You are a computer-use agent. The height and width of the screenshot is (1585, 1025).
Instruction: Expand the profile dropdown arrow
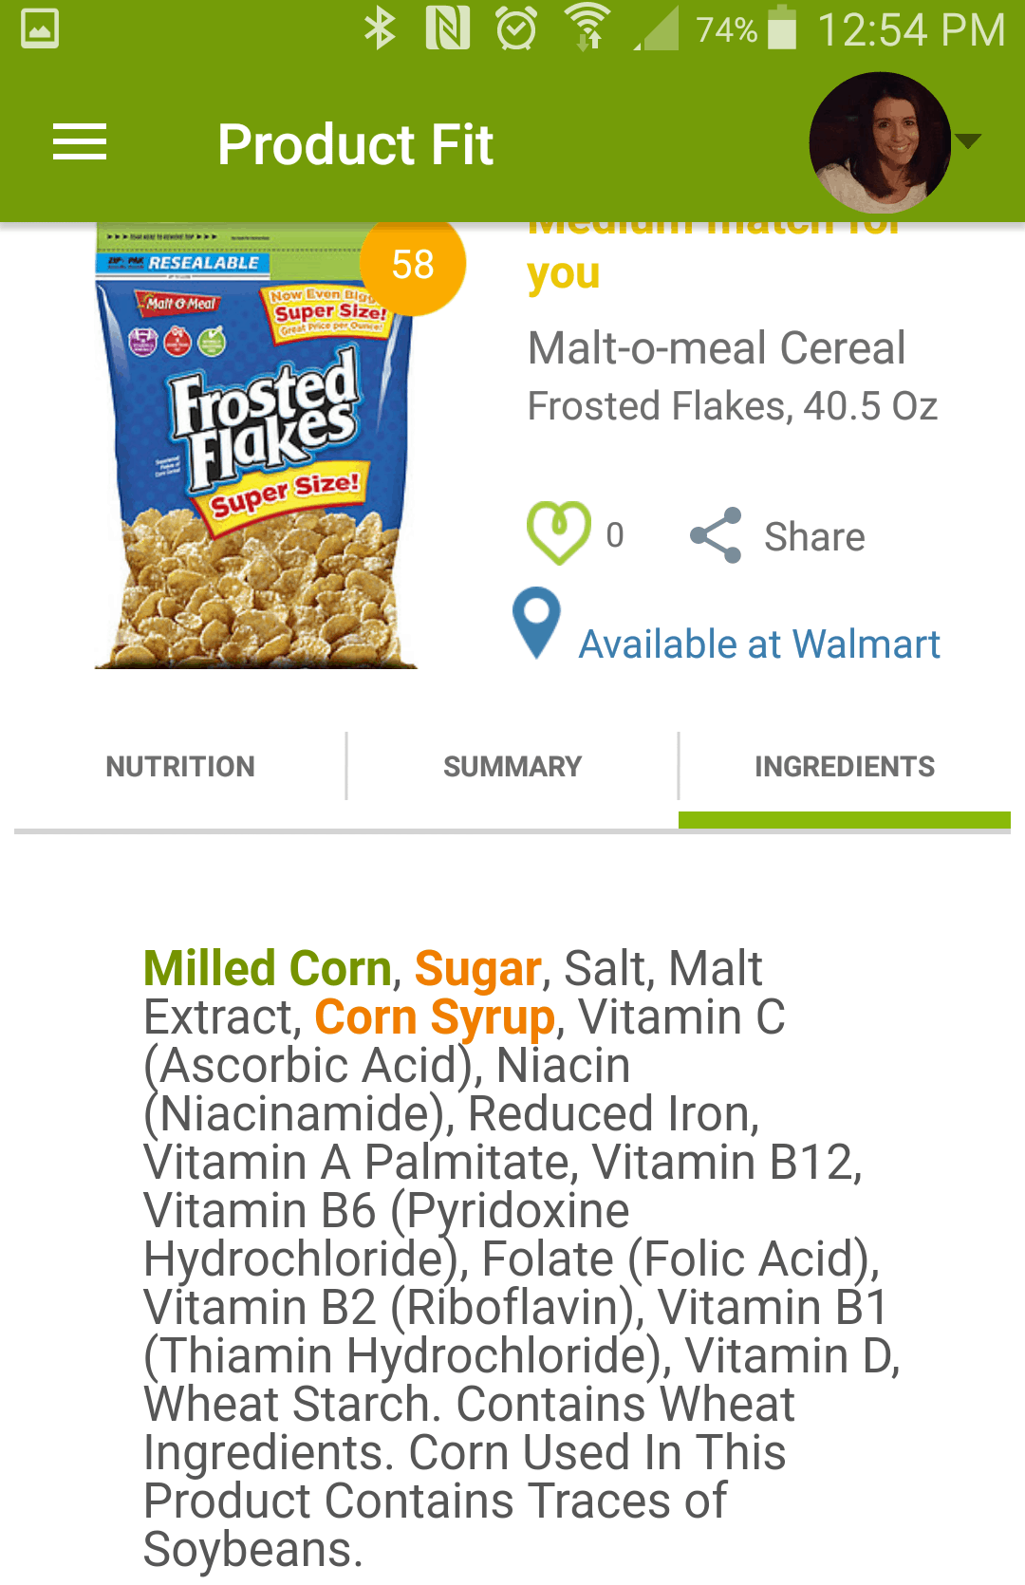[x=968, y=141]
